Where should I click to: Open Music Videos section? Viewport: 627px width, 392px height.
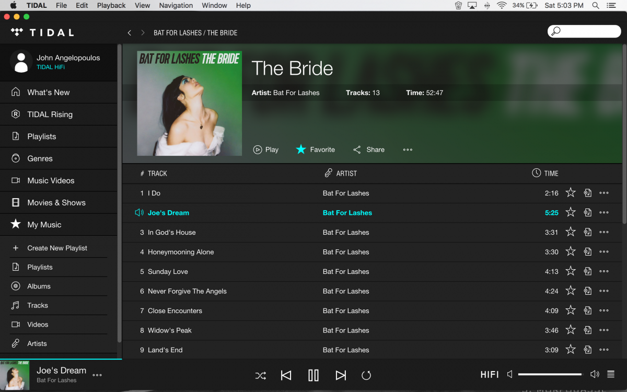point(59,180)
